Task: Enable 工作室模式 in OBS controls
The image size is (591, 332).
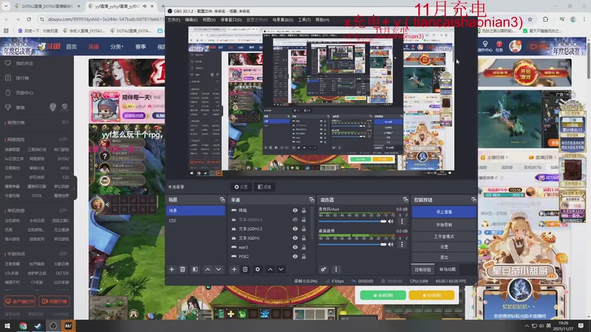Action: 444,236
